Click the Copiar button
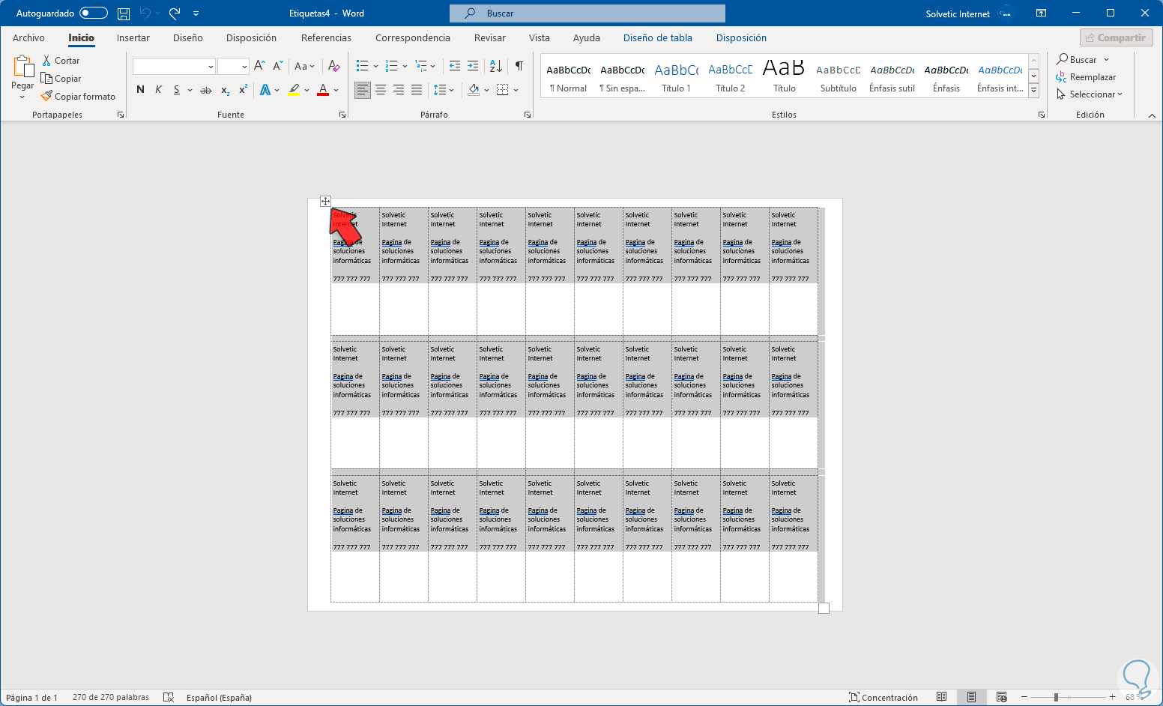This screenshot has height=706, width=1163. [x=61, y=78]
